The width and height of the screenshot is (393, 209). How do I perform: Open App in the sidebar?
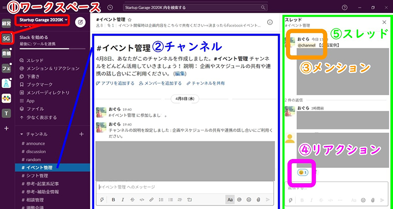tap(27, 101)
